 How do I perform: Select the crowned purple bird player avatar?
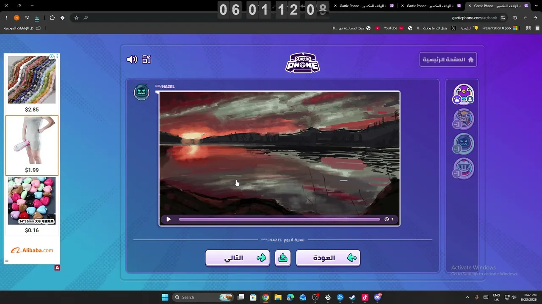(x=464, y=94)
